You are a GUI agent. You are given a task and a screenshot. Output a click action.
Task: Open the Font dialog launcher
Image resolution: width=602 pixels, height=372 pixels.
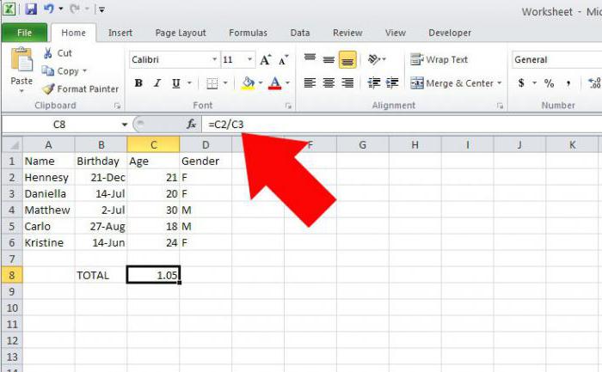[x=288, y=106]
